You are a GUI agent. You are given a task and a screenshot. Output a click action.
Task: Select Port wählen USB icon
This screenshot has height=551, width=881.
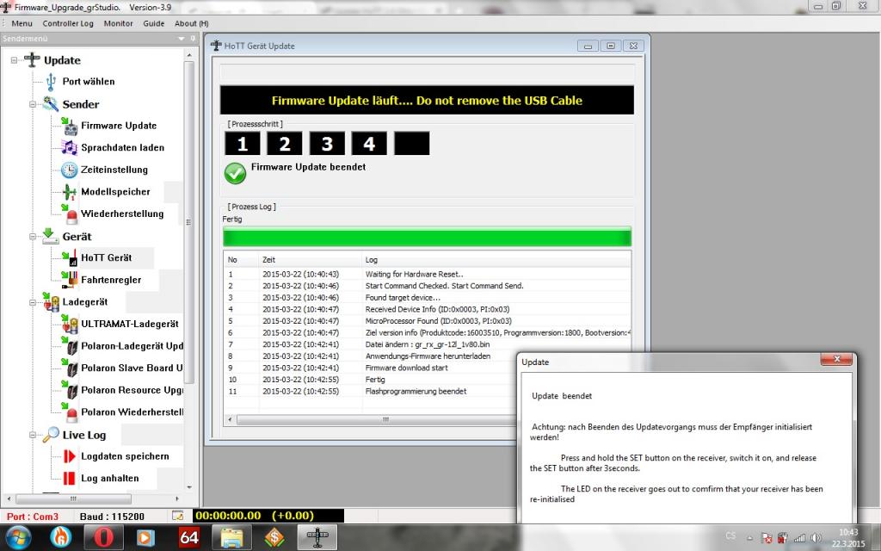(51, 82)
